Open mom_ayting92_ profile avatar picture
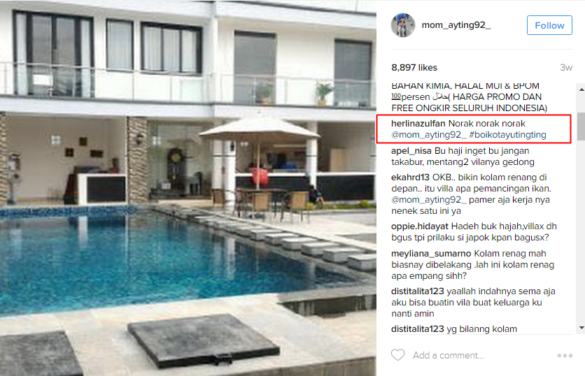585x376 pixels. 403,25
